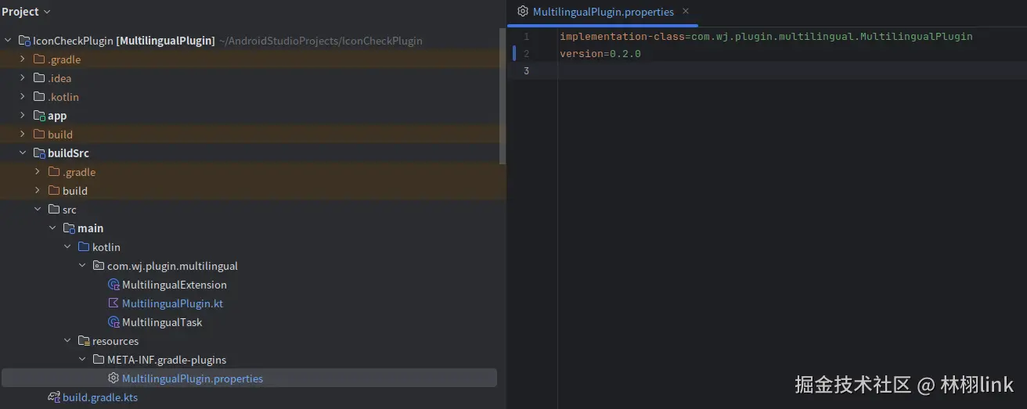Select the resources folder row
Image resolution: width=1027 pixels, height=409 pixels.
[250, 341]
